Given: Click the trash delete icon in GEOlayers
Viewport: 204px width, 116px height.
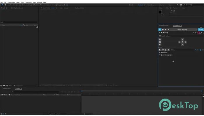Looking at the screenshot, I should (x=166, y=30).
